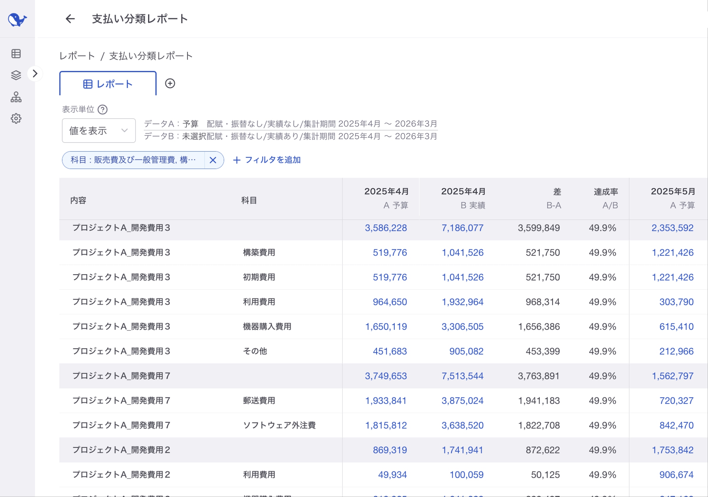Viewport: 708px width, 497px height.
Task: Click value 100,059
Action: point(466,475)
